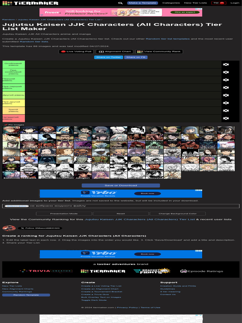Open settings gear for the Другий рівень row
The width and height of the screenshot is (242, 323).
[x=226, y=95]
